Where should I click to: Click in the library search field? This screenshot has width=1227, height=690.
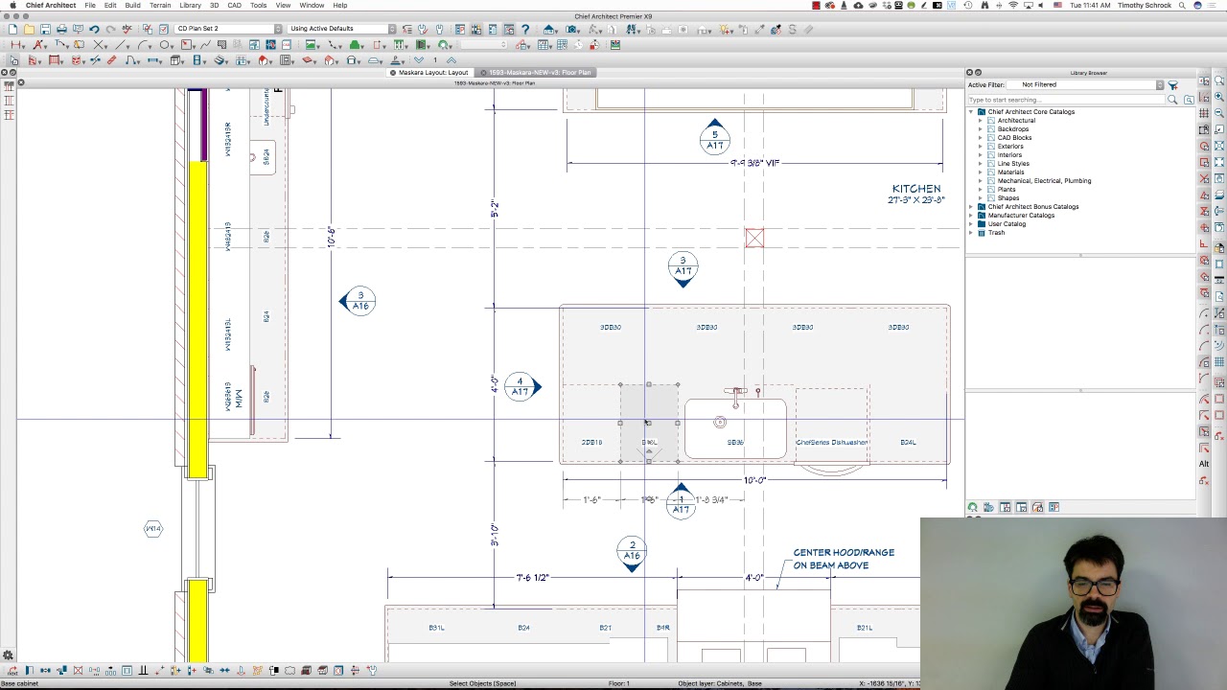[1066, 100]
